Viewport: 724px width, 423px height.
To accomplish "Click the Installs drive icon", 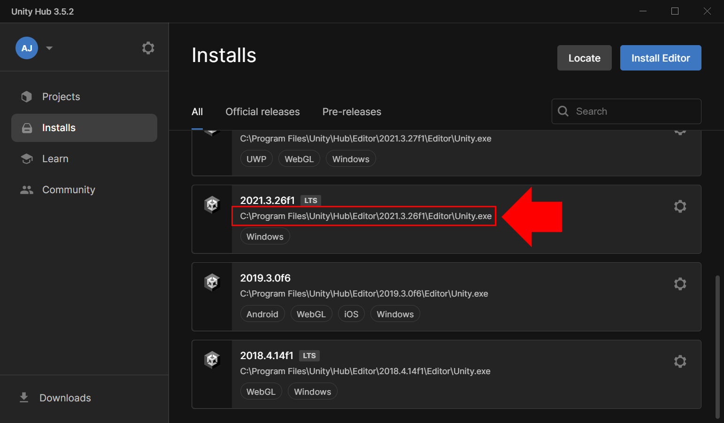I will (x=27, y=128).
